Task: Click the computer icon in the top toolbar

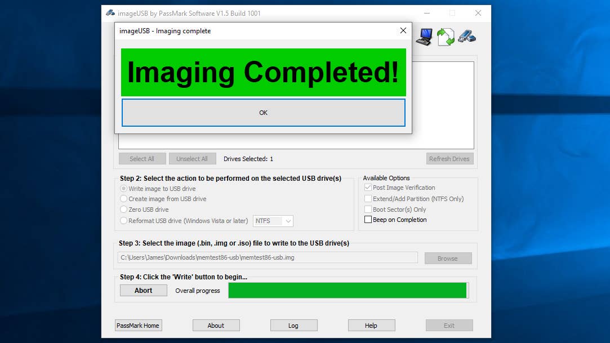Action: pos(423,36)
